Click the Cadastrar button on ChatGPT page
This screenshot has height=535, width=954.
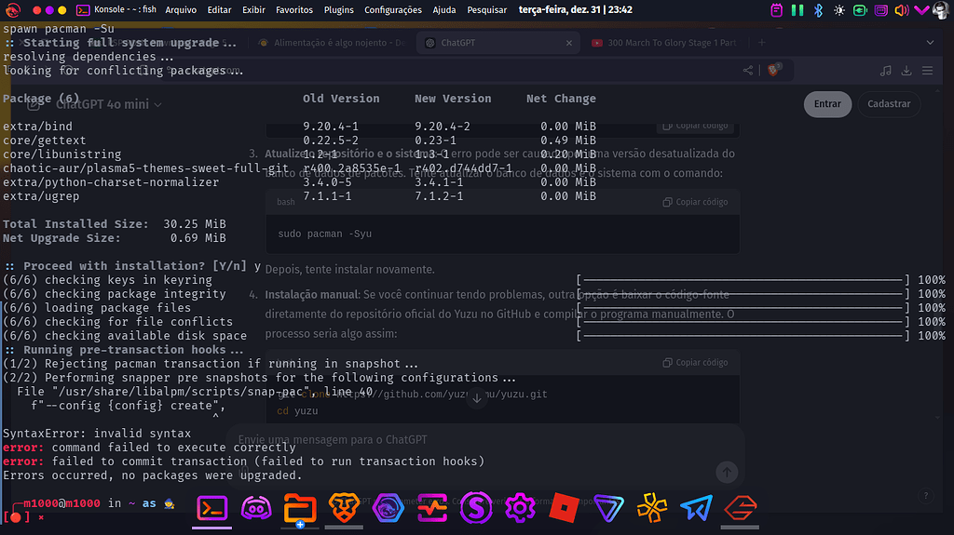889,104
